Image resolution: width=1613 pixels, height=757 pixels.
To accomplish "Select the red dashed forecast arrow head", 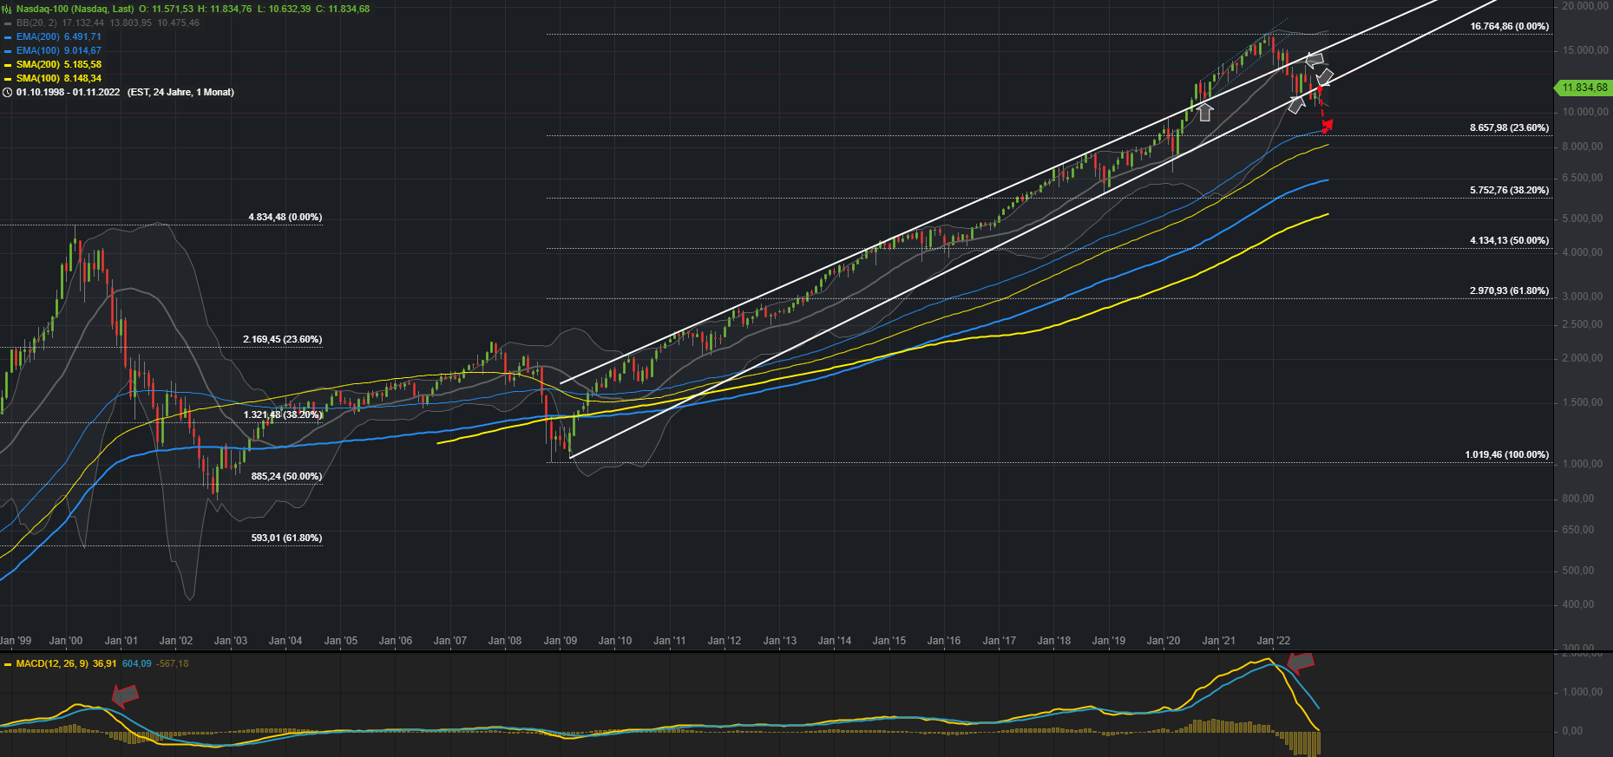I will [x=1327, y=126].
